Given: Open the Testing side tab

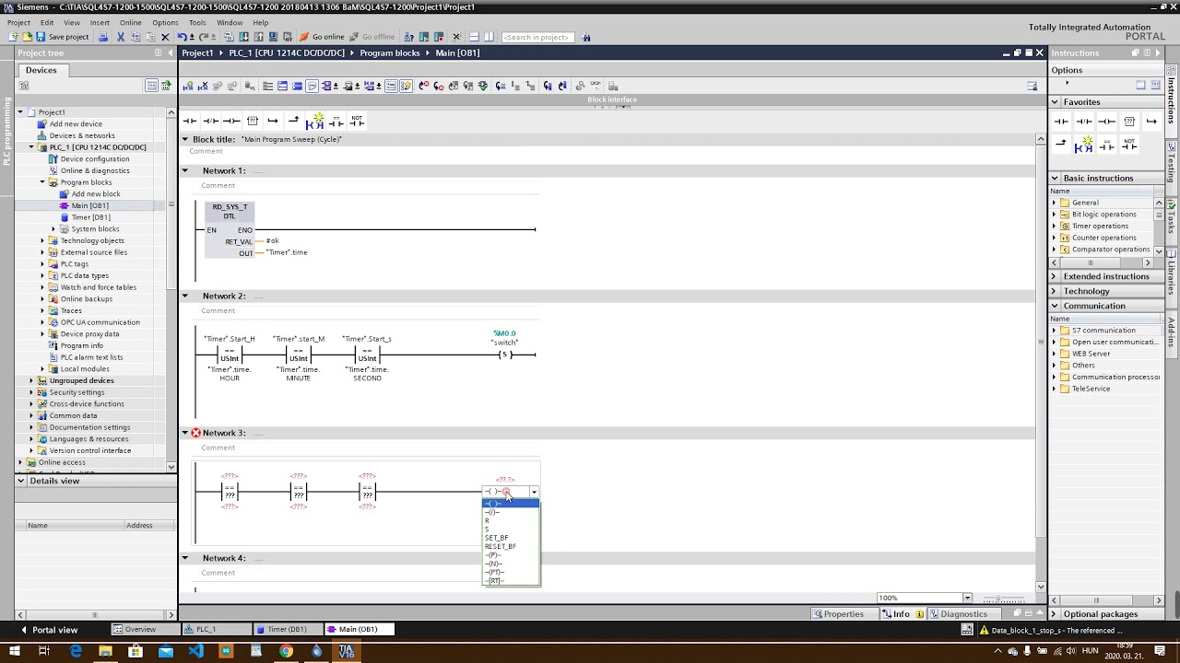Looking at the screenshot, I should [x=1173, y=162].
